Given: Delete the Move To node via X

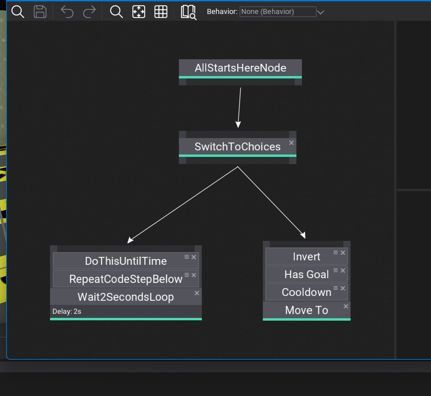Looking at the screenshot, I should pyautogui.click(x=346, y=306).
